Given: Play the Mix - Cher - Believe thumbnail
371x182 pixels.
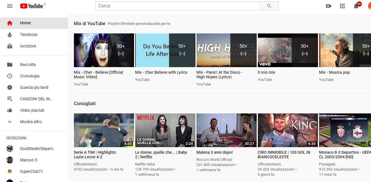Looking at the screenshot, I should click(x=104, y=50).
